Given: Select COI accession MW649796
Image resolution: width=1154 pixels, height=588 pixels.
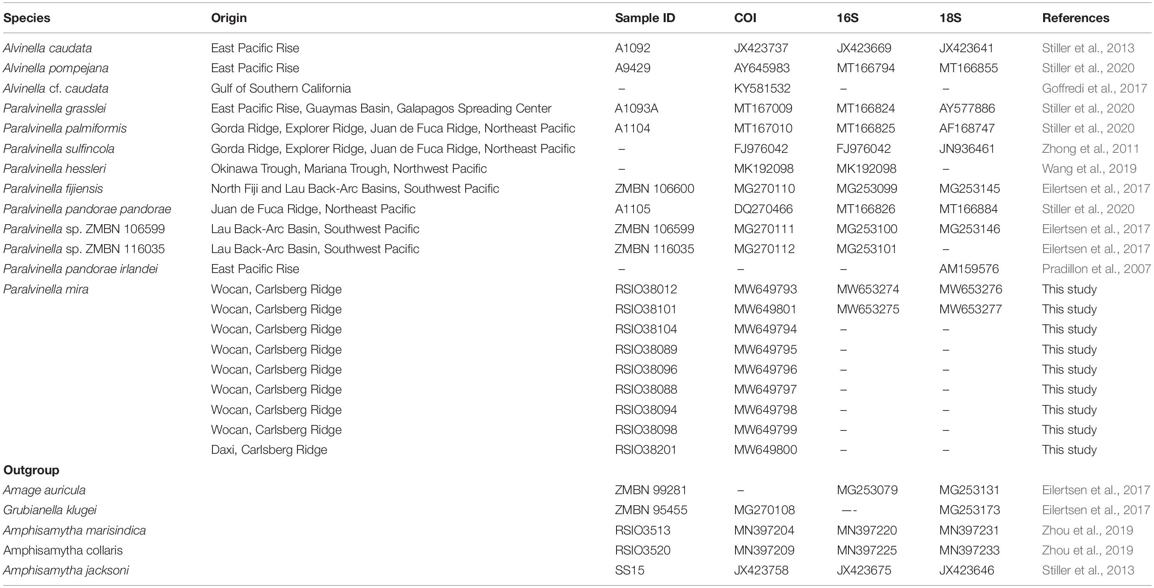Looking at the screenshot, I should point(765,370).
